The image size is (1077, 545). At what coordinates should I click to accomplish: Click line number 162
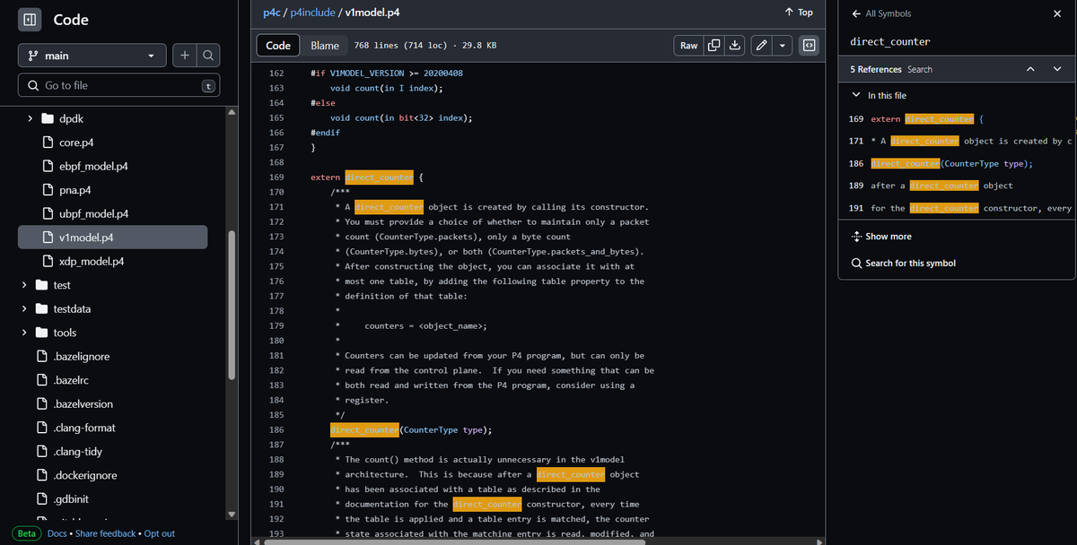[276, 73]
